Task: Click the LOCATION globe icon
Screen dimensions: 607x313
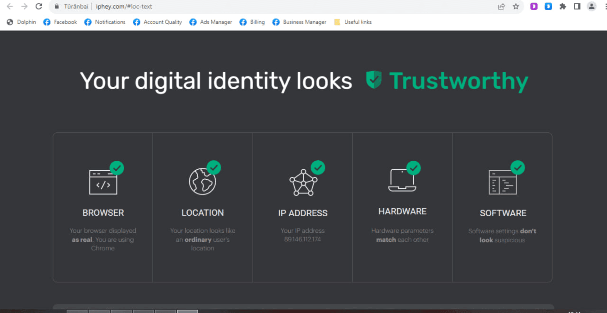Action: [202, 181]
